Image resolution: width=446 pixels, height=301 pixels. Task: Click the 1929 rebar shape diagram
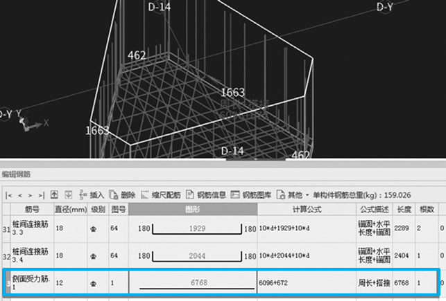(197, 228)
